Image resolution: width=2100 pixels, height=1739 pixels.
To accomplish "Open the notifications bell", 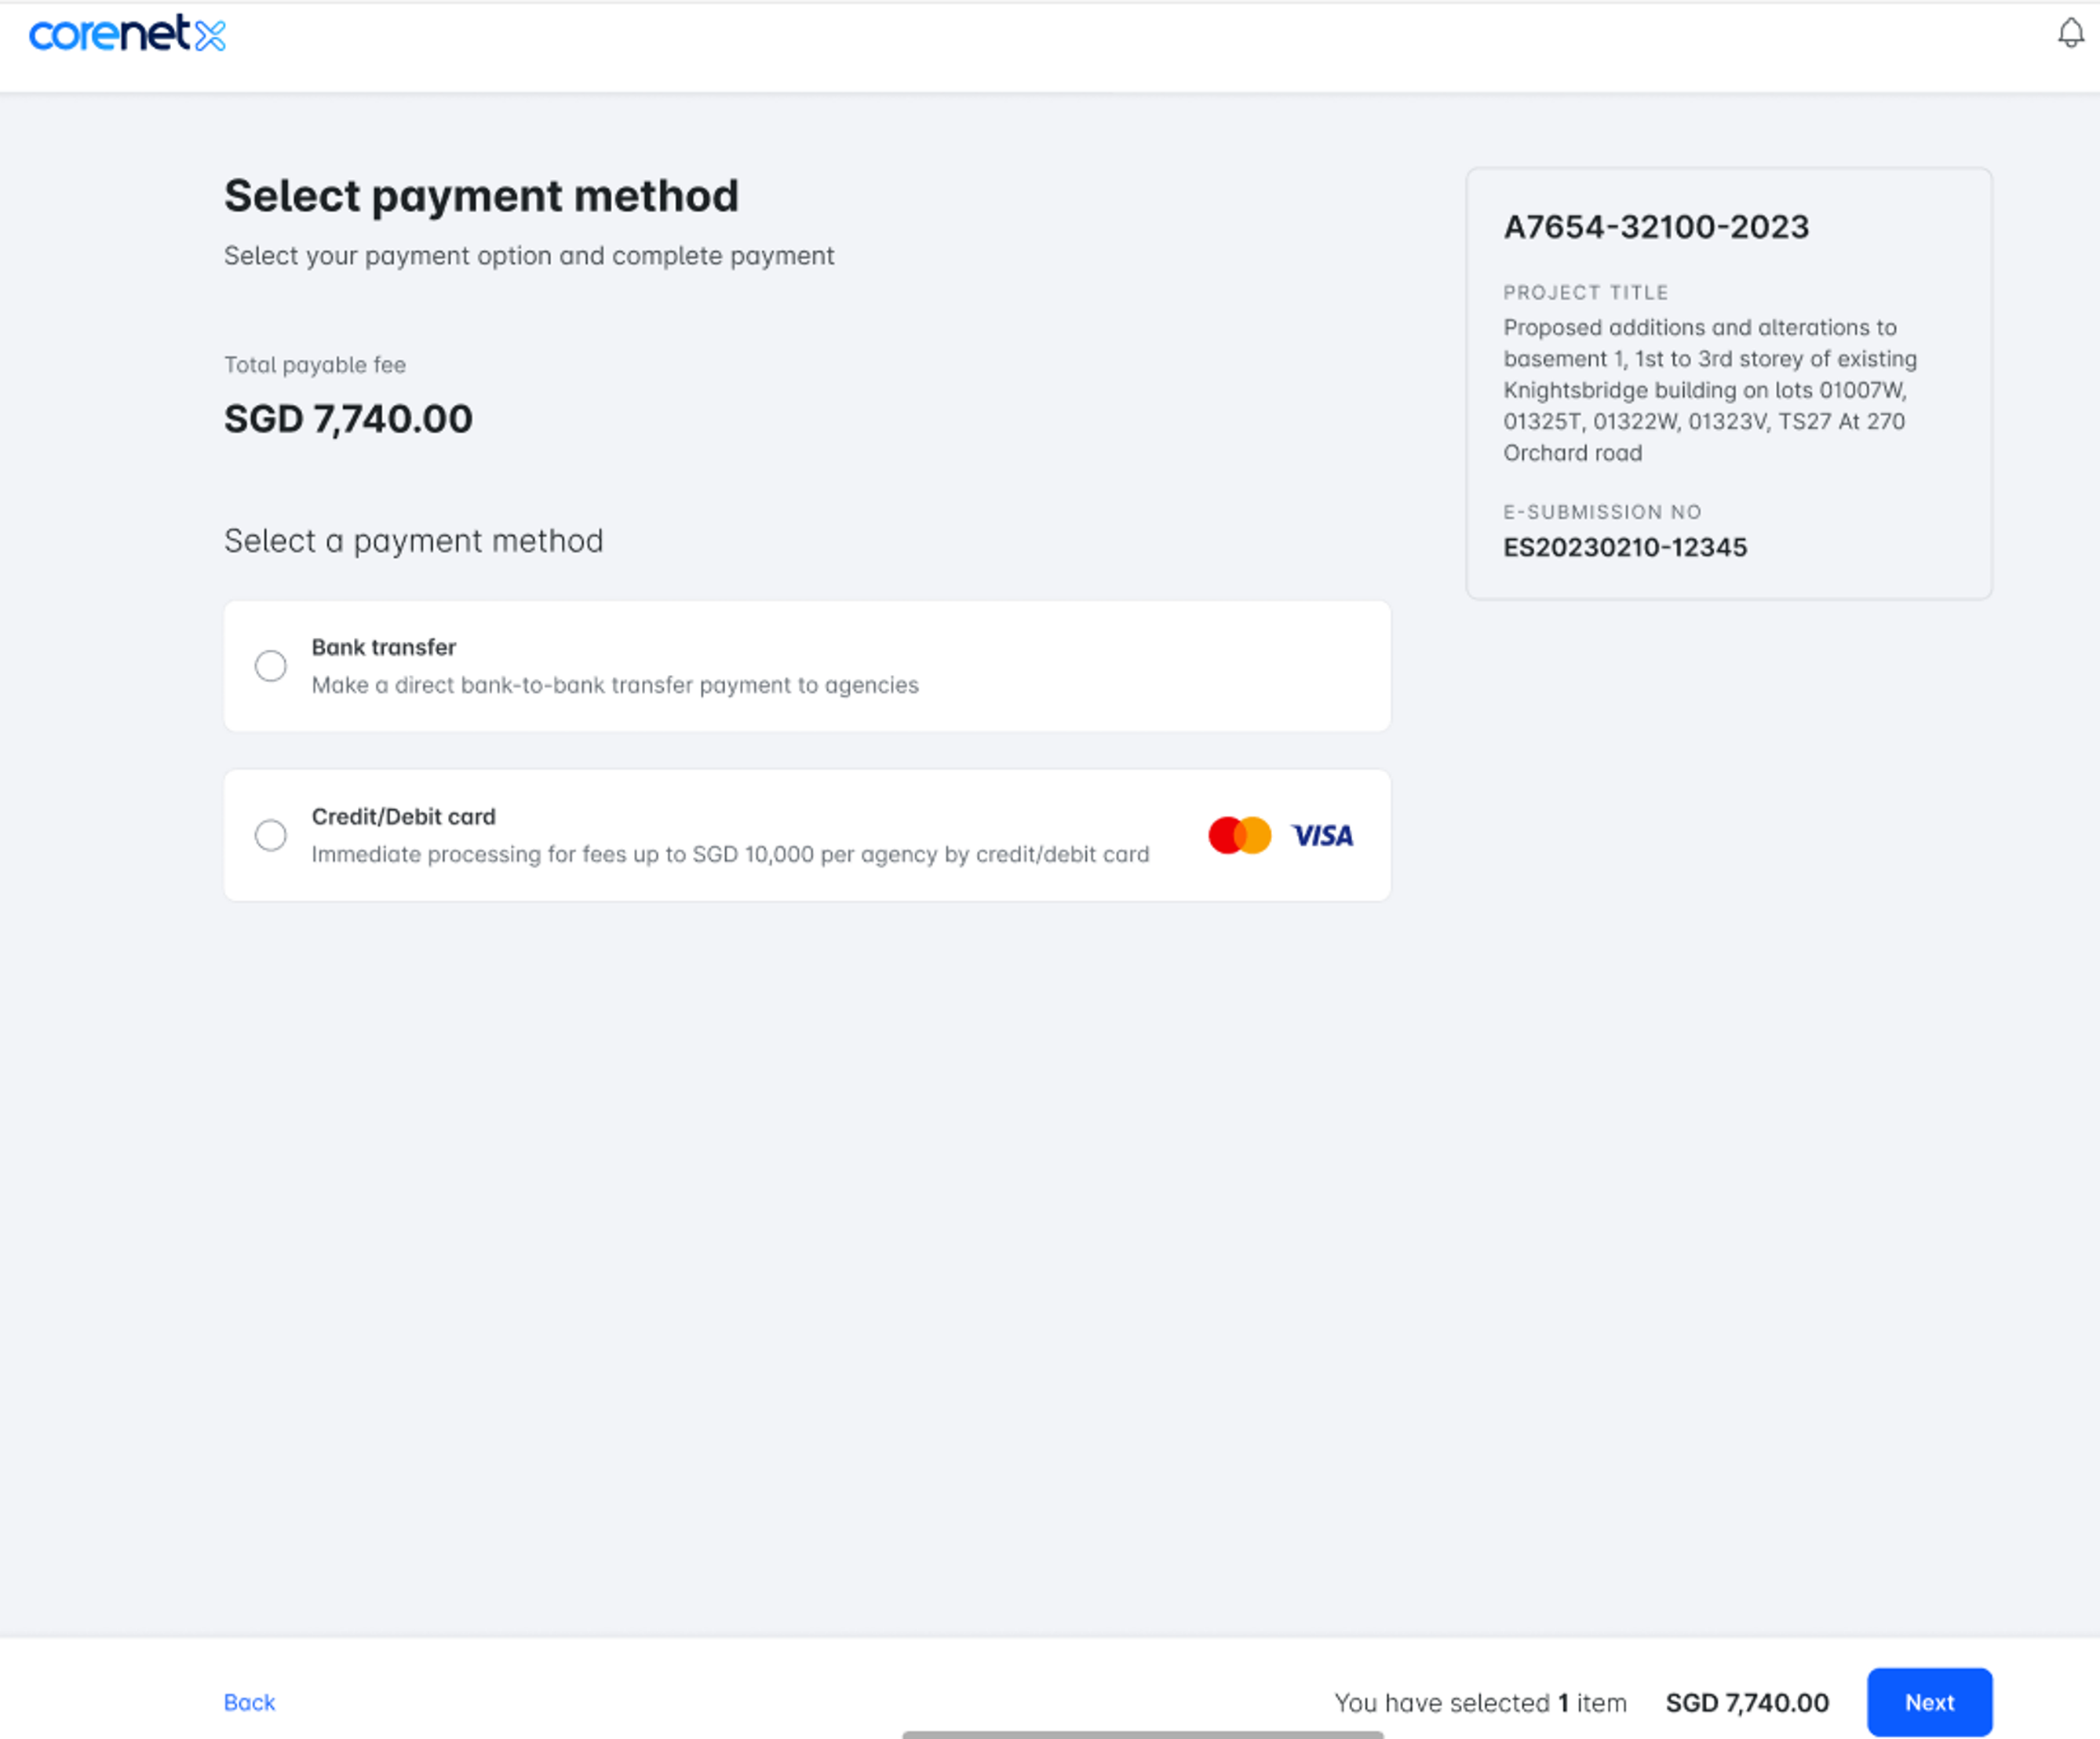I will click(x=2070, y=34).
